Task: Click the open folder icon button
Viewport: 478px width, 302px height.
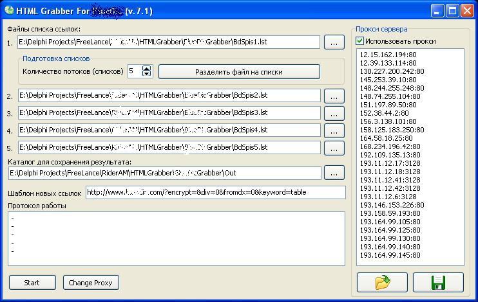Action: [x=382, y=282]
